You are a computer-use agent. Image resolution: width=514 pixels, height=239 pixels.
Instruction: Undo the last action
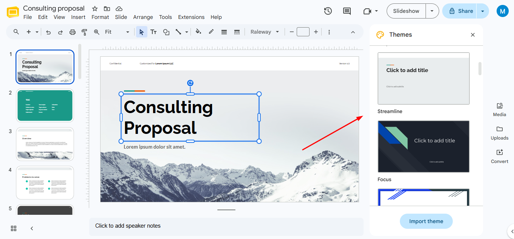(48, 32)
